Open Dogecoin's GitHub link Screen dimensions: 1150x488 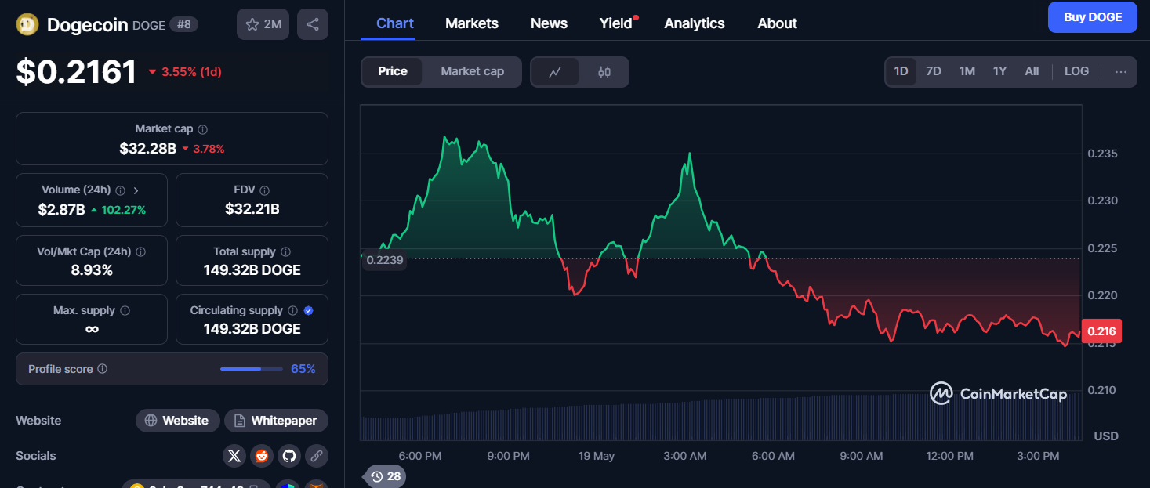pos(289,455)
